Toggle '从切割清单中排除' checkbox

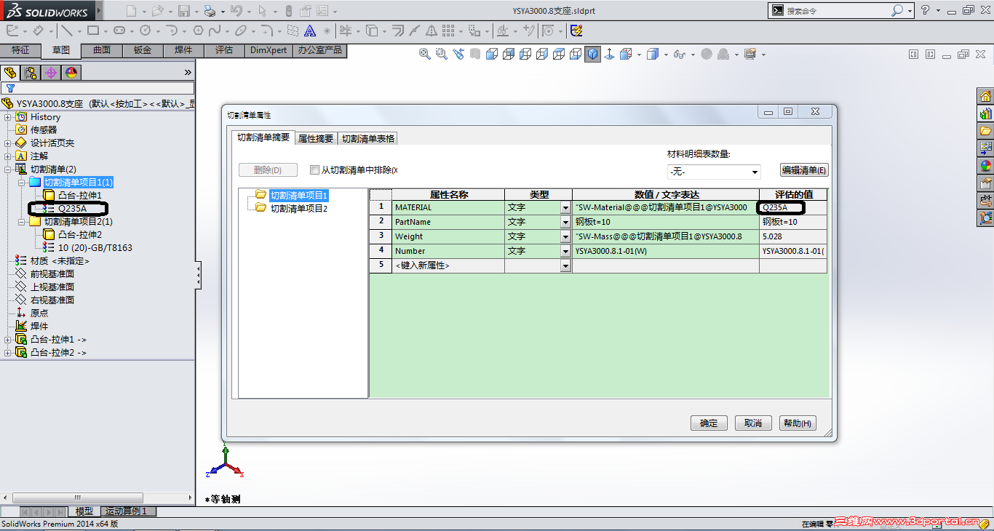coord(314,169)
